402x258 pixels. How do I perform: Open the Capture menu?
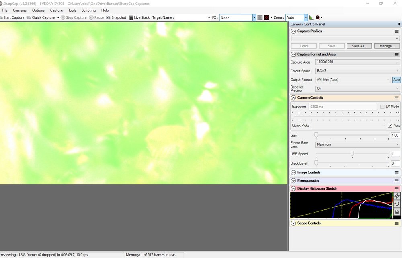click(56, 10)
